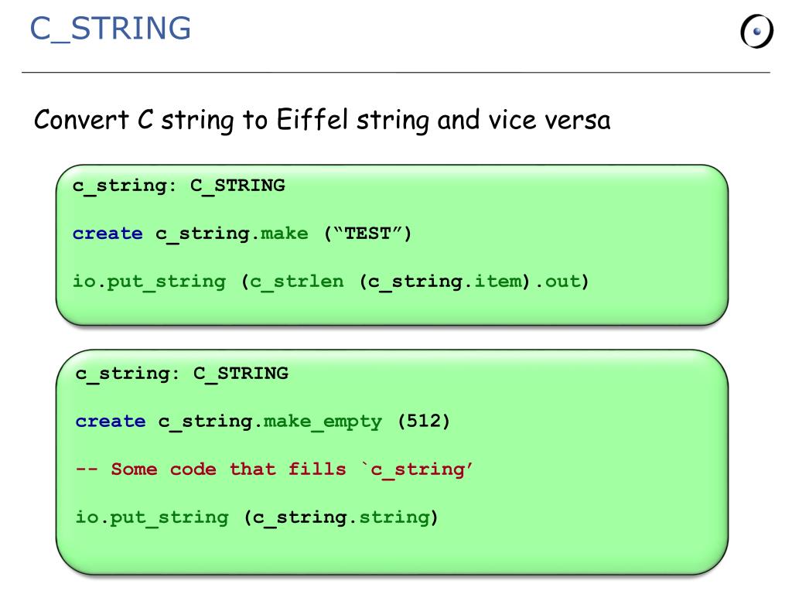Screen dimensions: 792x594
Task: Click the create keyword before “TEST” line
Action: tap(108, 234)
